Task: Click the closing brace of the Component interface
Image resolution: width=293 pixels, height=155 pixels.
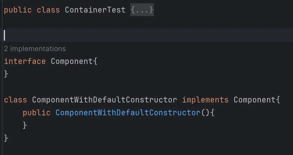Action: tap(6, 74)
